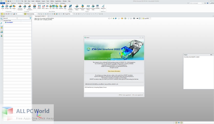Select the Pattern tool

pos(39,7)
